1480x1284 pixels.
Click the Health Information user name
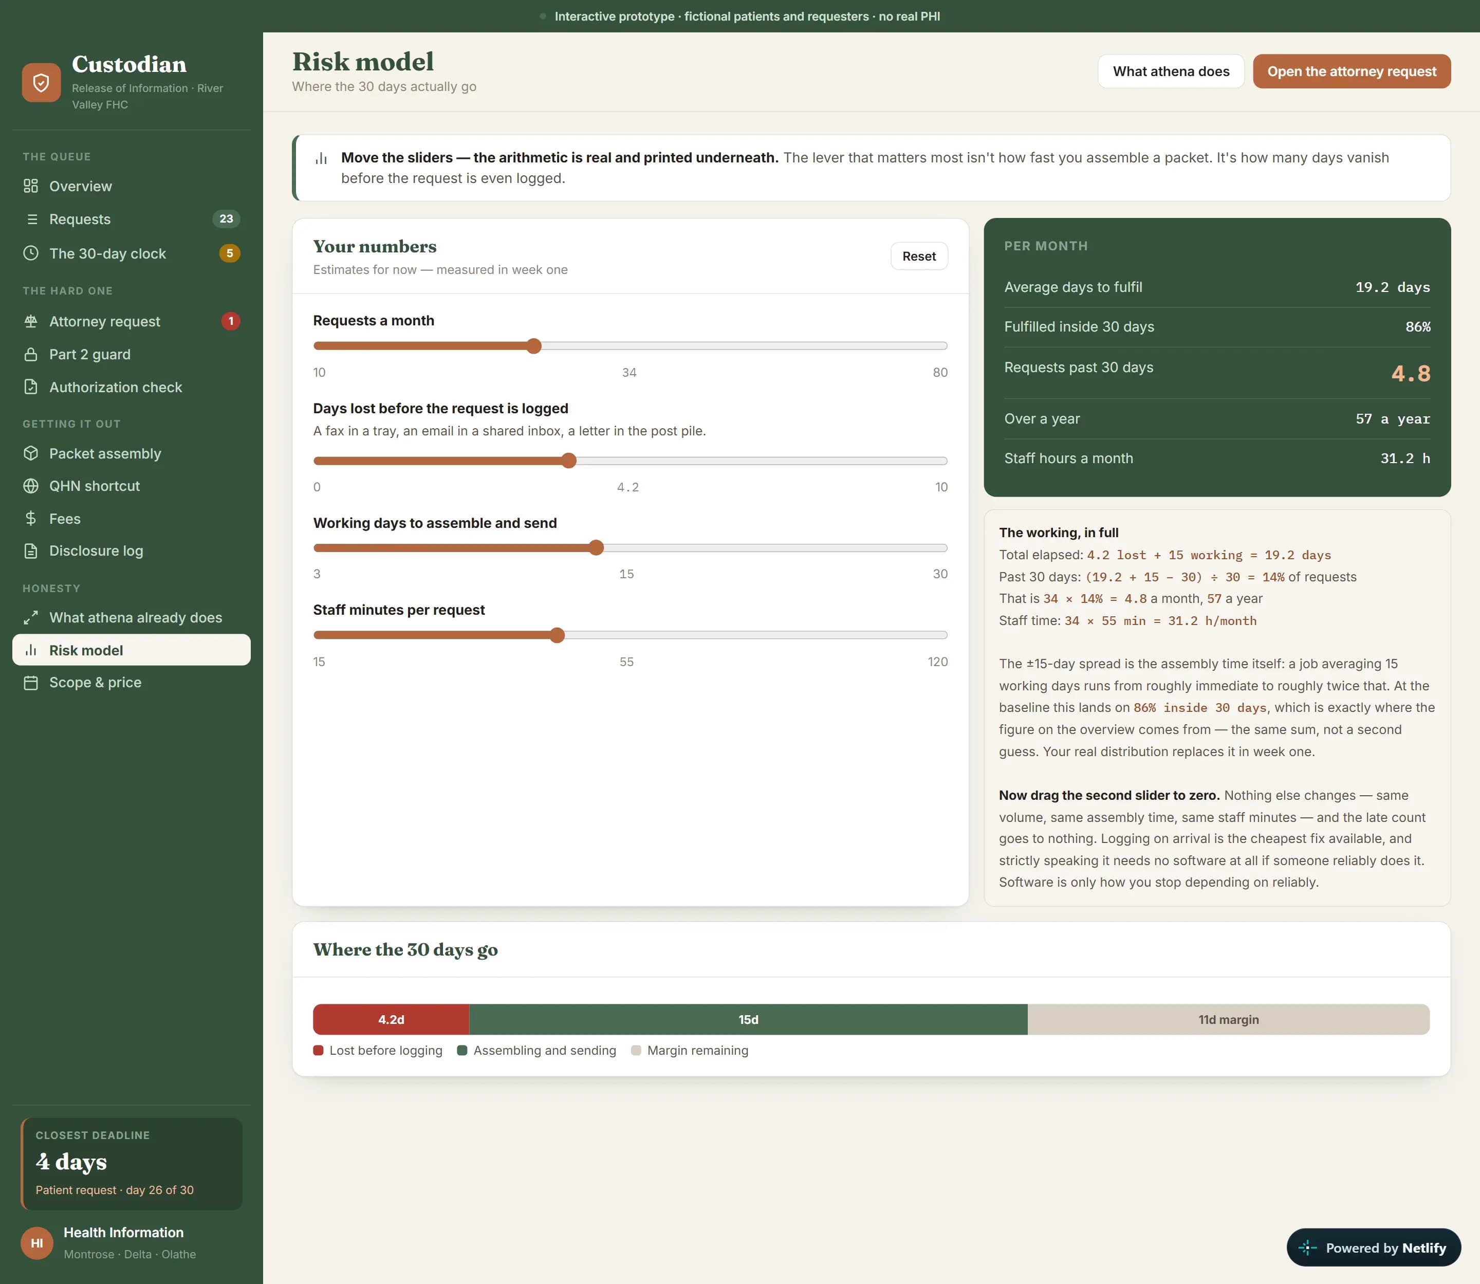123,1233
